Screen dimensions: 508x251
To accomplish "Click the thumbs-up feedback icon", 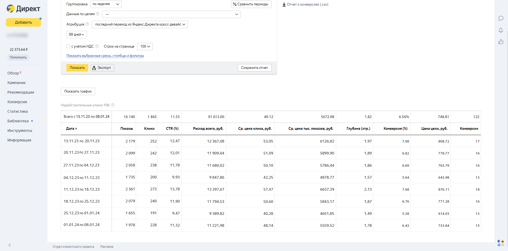I will pyautogui.click(x=501, y=42).
